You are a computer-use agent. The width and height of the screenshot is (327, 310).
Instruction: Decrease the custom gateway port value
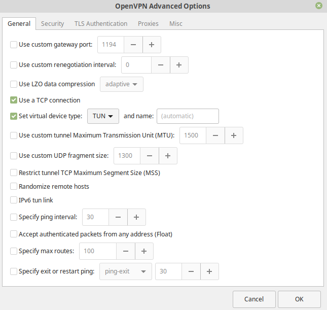coord(133,45)
